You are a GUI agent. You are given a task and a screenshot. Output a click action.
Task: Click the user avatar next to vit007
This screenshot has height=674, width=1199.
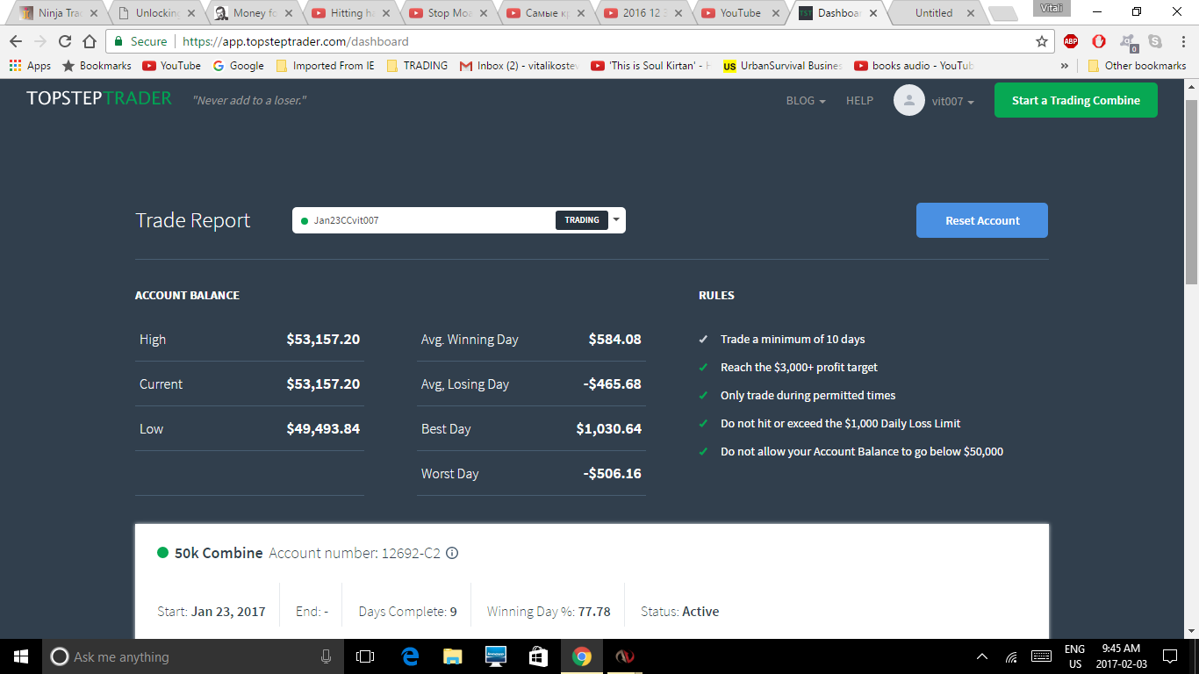click(x=909, y=100)
